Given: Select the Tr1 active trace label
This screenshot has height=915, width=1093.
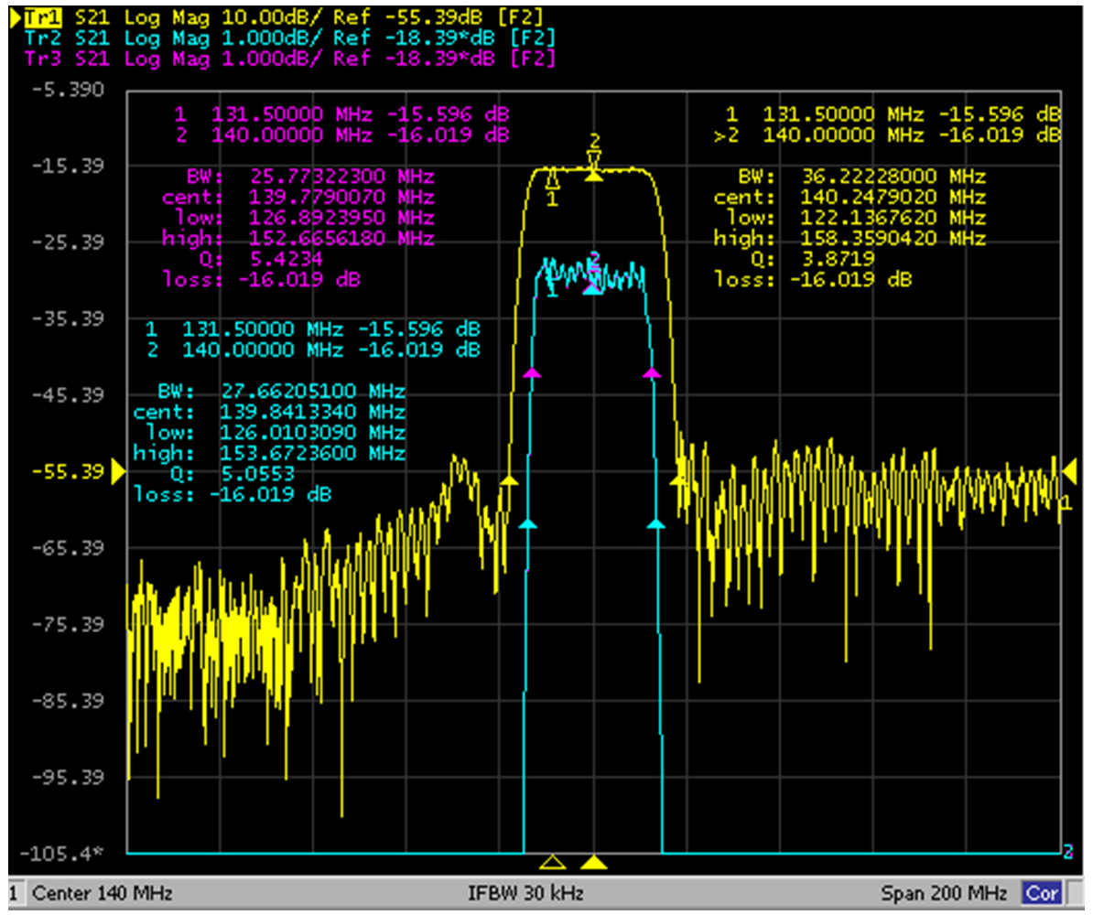Looking at the screenshot, I should (42, 17).
